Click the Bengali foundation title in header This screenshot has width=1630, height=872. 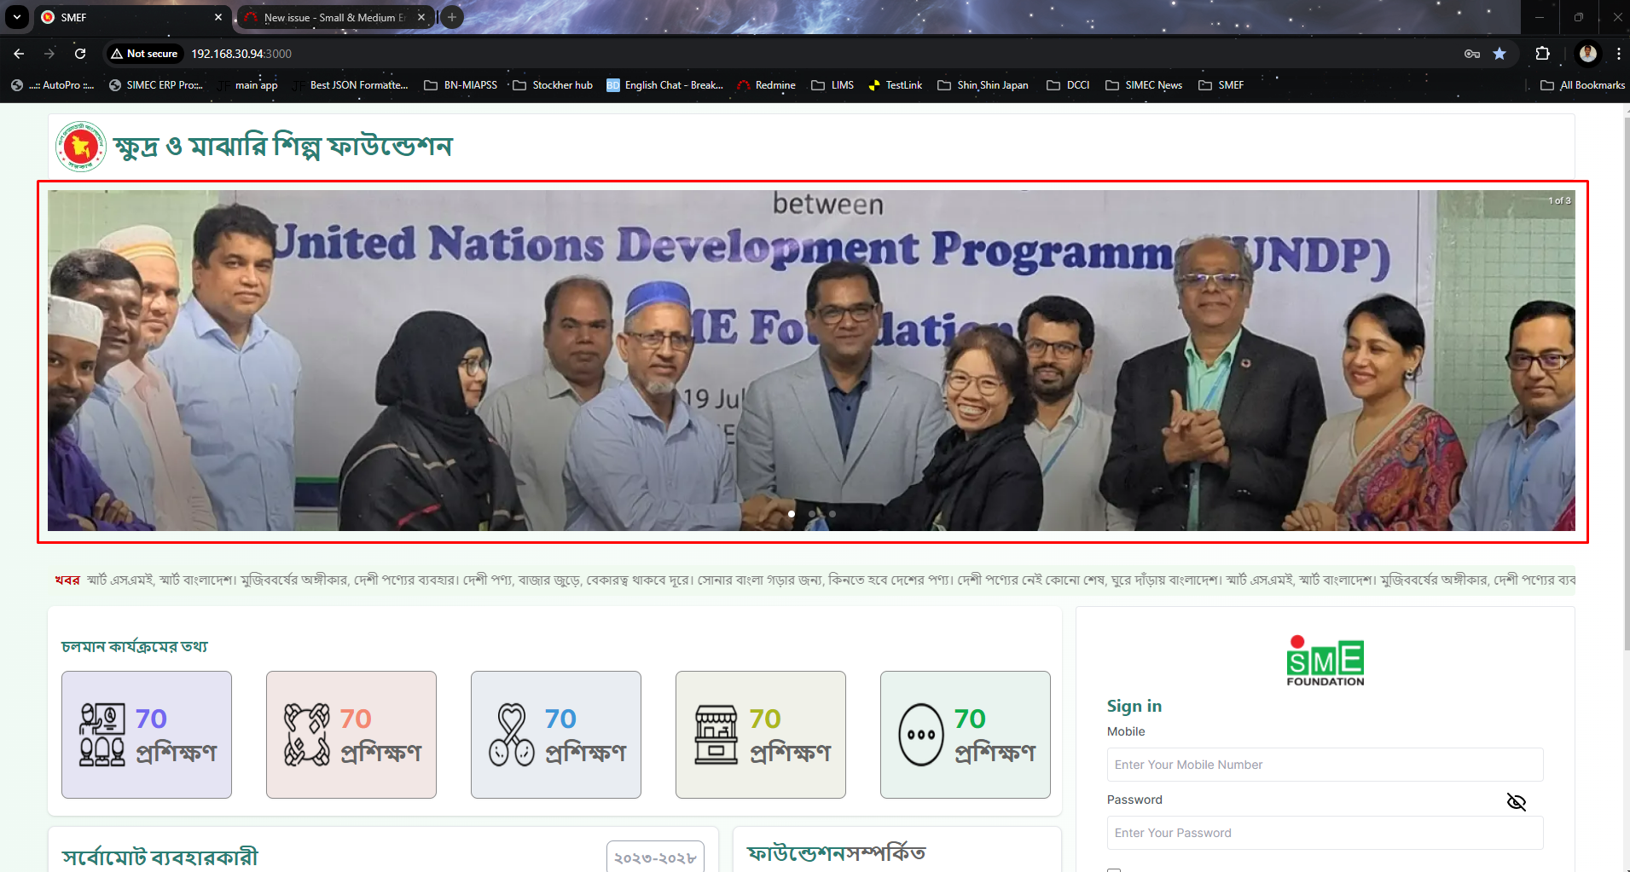pos(283,147)
